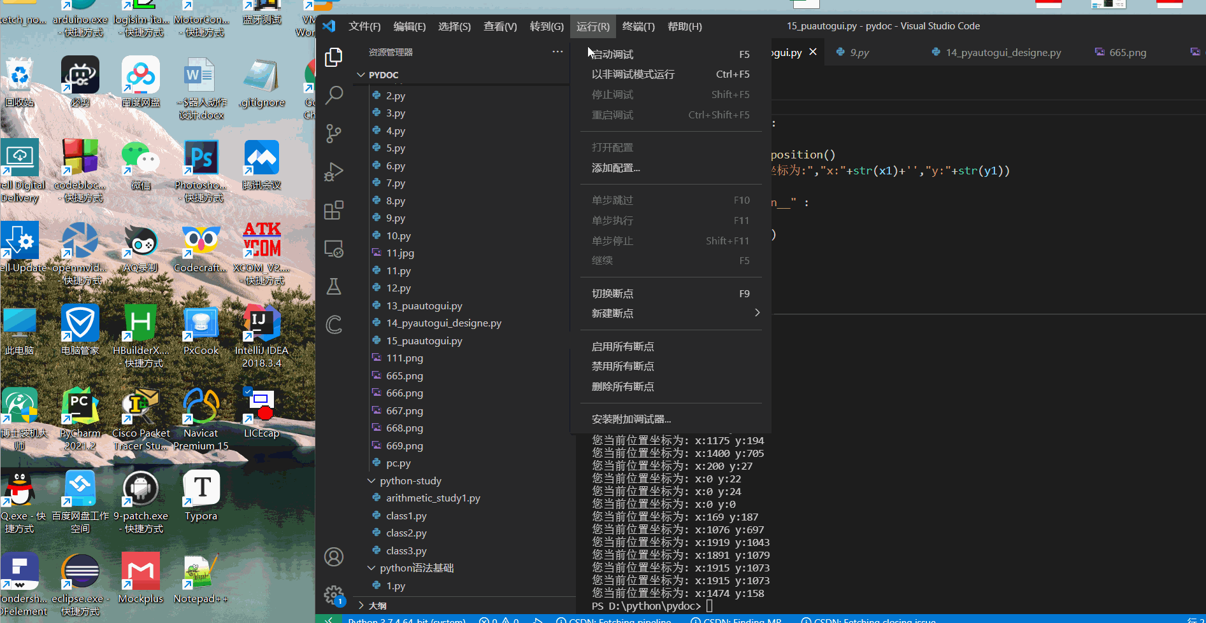
Task: Choose 以非调试模式运行 in the Run menu
Action: click(x=671, y=74)
